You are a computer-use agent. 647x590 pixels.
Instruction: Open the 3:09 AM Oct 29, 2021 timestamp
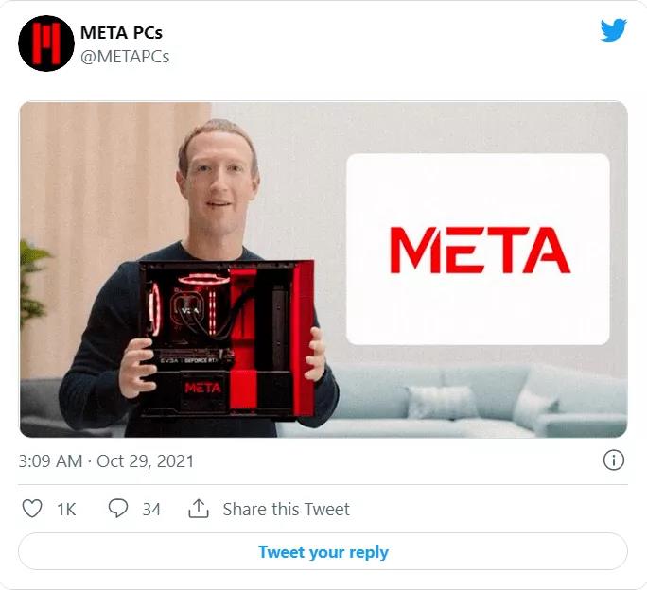click(106, 460)
